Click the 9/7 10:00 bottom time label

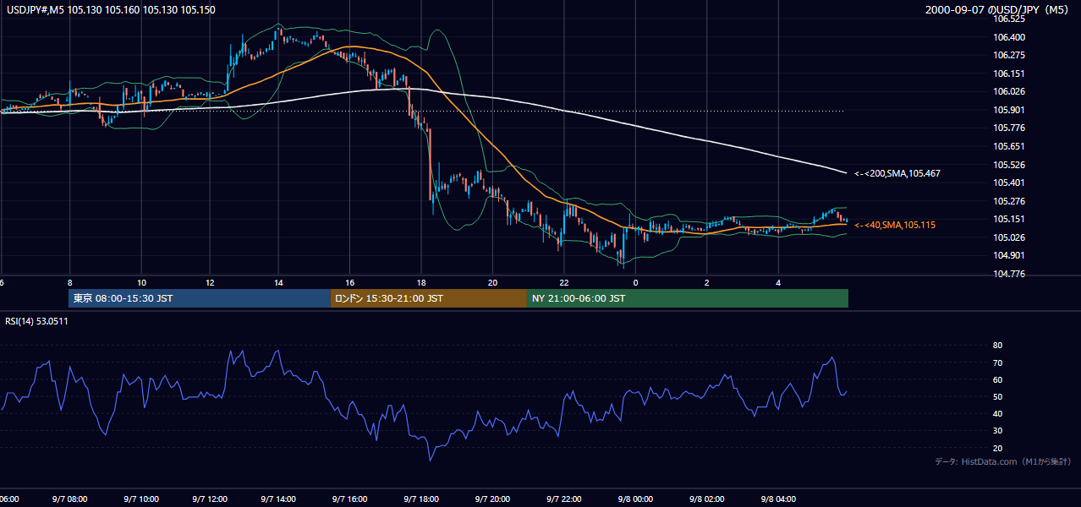140,499
